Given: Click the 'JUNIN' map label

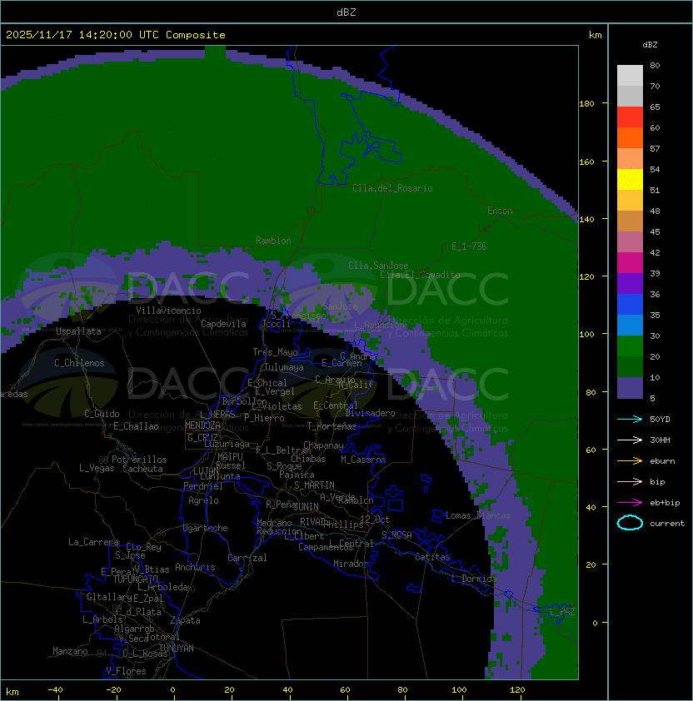Looking at the screenshot, I should pyautogui.click(x=306, y=506).
